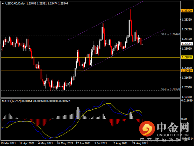Click the 1.28320 price scale value
Screen dimensions: 194x146
187,20
